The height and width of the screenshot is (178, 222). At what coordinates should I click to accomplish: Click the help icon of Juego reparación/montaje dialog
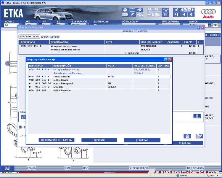[166, 59]
